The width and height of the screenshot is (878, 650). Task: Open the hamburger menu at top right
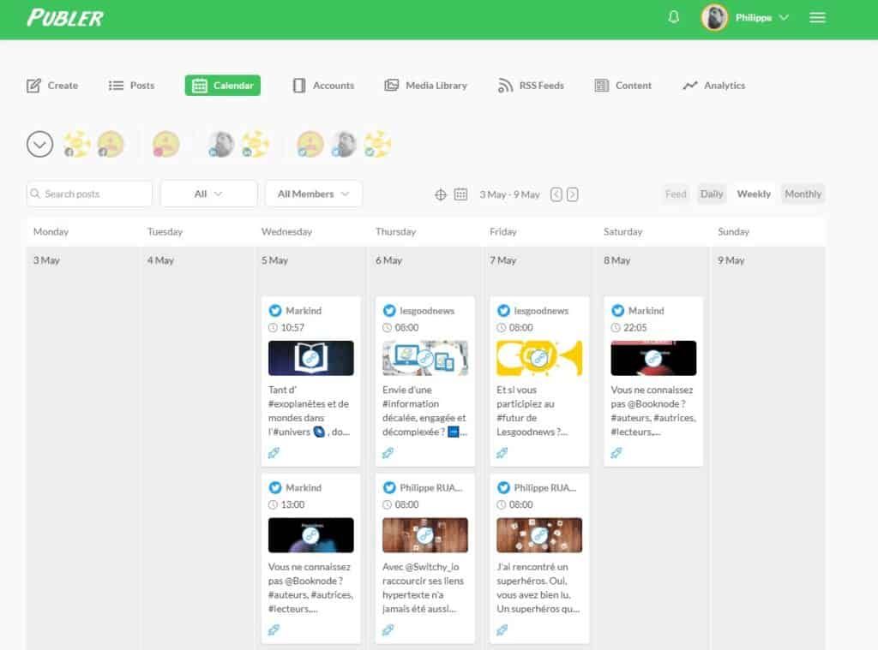pos(817,17)
